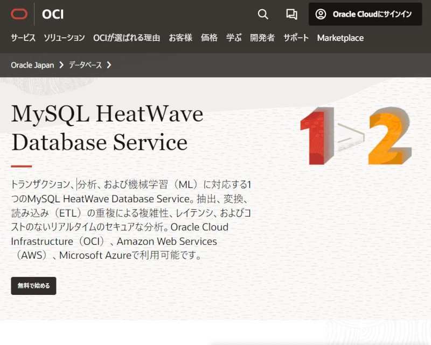Select the 開発者 menu item
The width and height of the screenshot is (431, 345).
pyautogui.click(x=262, y=38)
